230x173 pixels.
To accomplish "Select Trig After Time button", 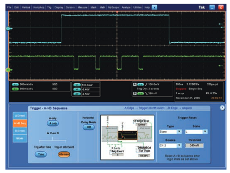I will click(41, 154).
